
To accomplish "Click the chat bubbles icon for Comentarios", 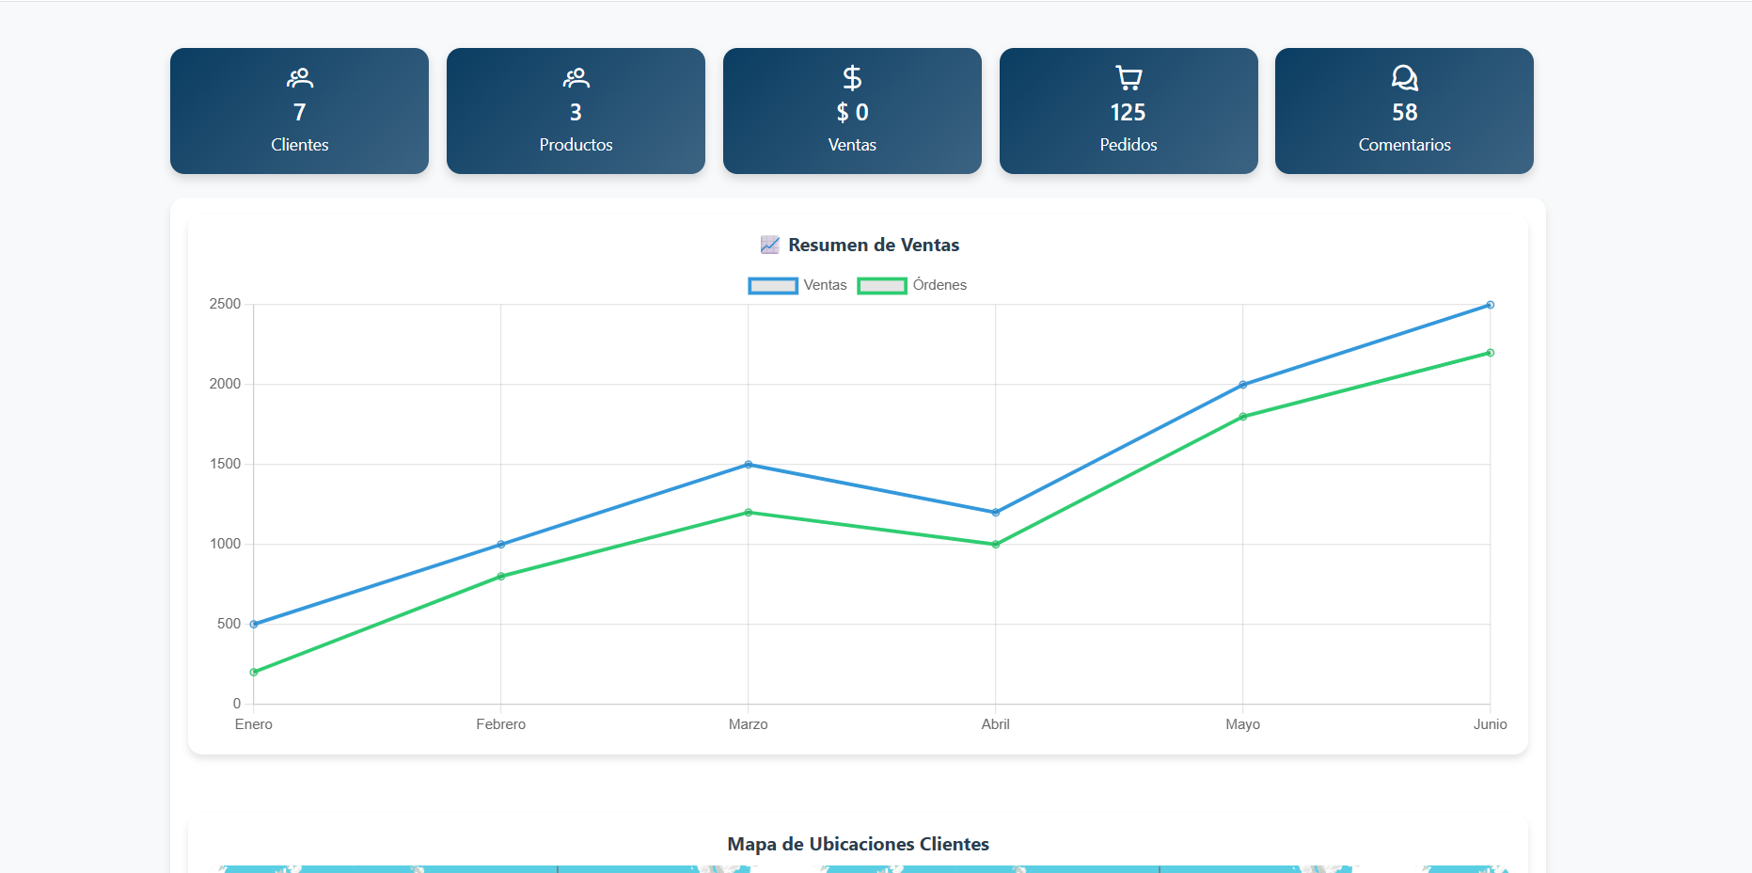I will click(x=1404, y=78).
